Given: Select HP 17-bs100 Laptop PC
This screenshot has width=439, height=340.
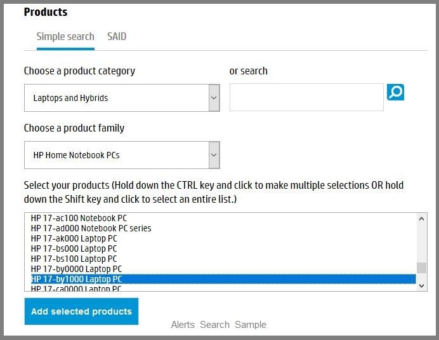Looking at the screenshot, I should [x=223, y=259].
